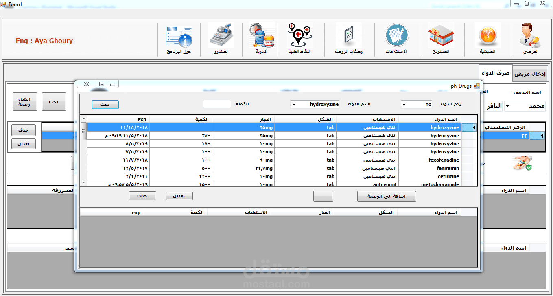Sort by العيار column in upper grid
This screenshot has height=296, width=553.
[243, 119]
